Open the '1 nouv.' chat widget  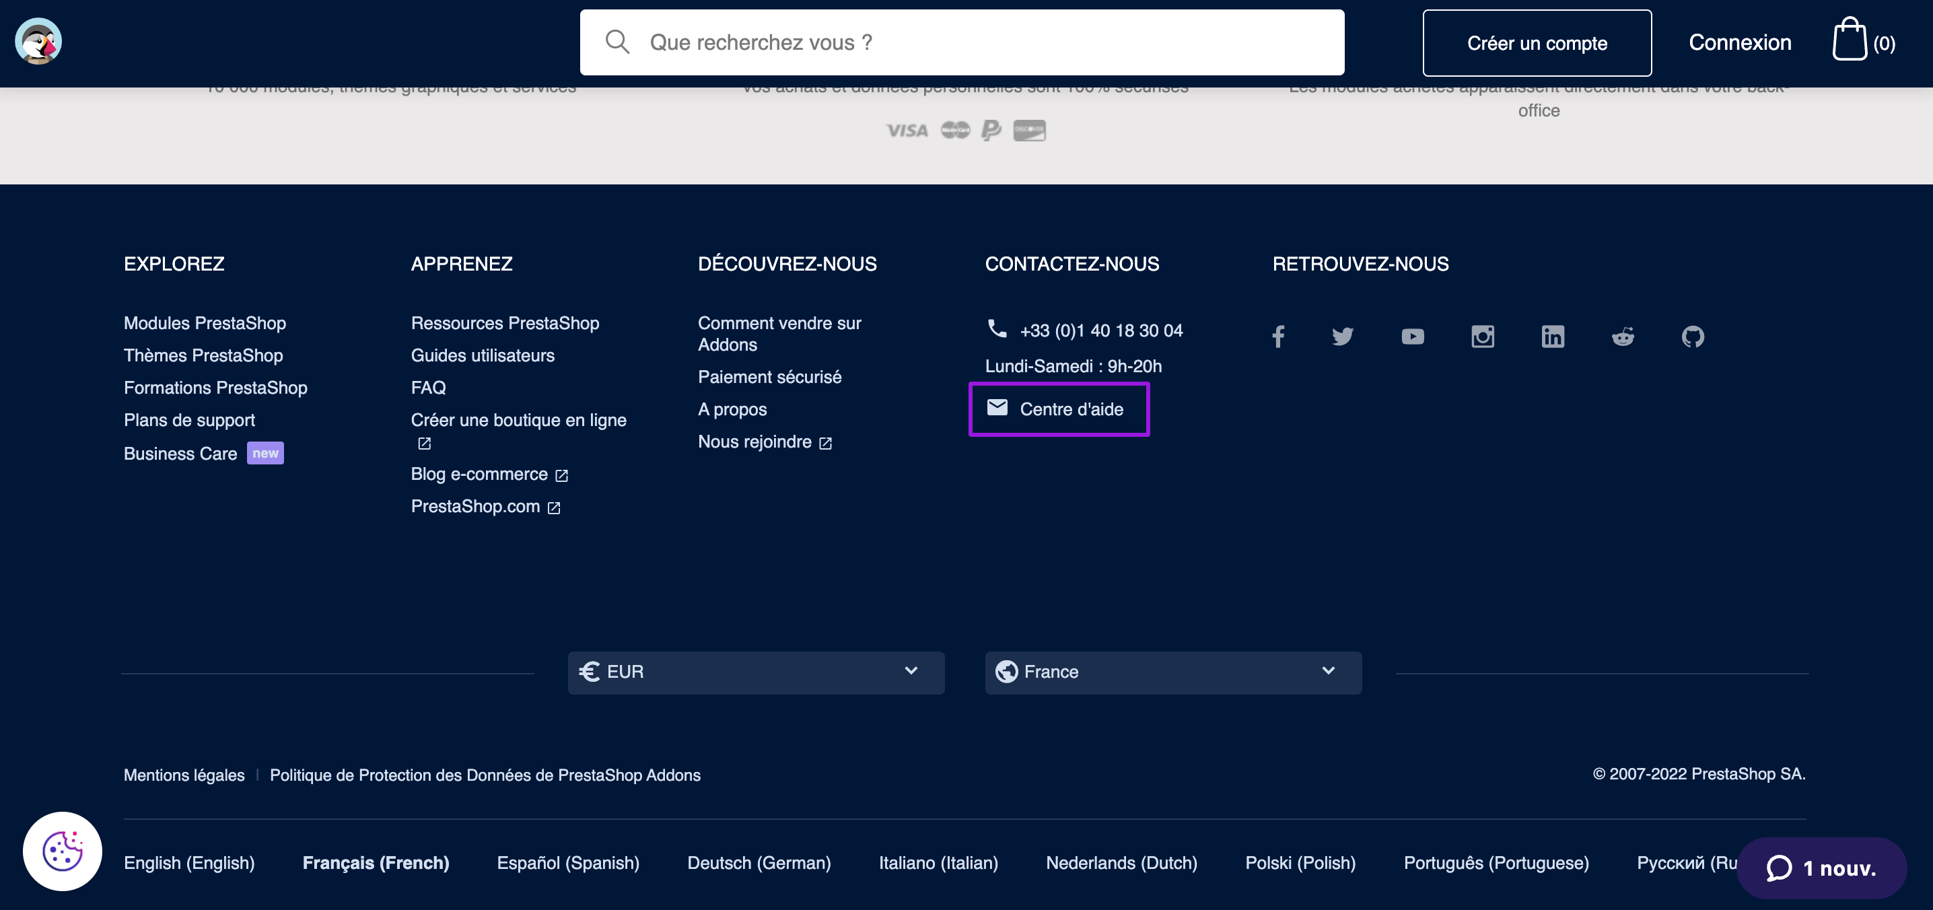1821,868
